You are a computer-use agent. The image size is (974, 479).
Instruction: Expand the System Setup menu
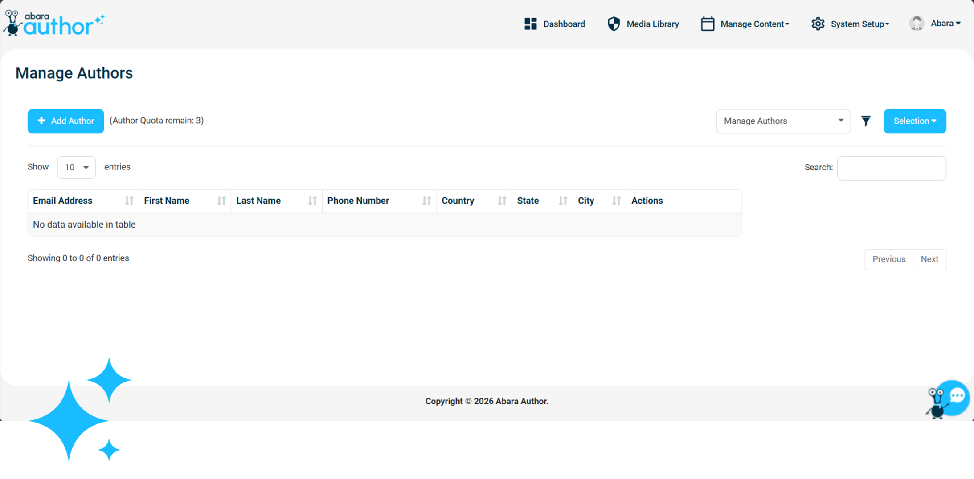[x=859, y=24]
